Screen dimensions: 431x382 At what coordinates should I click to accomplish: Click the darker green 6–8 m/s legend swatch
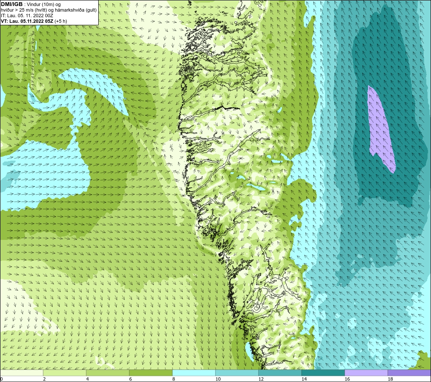pyautogui.click(x=151, y=373)
